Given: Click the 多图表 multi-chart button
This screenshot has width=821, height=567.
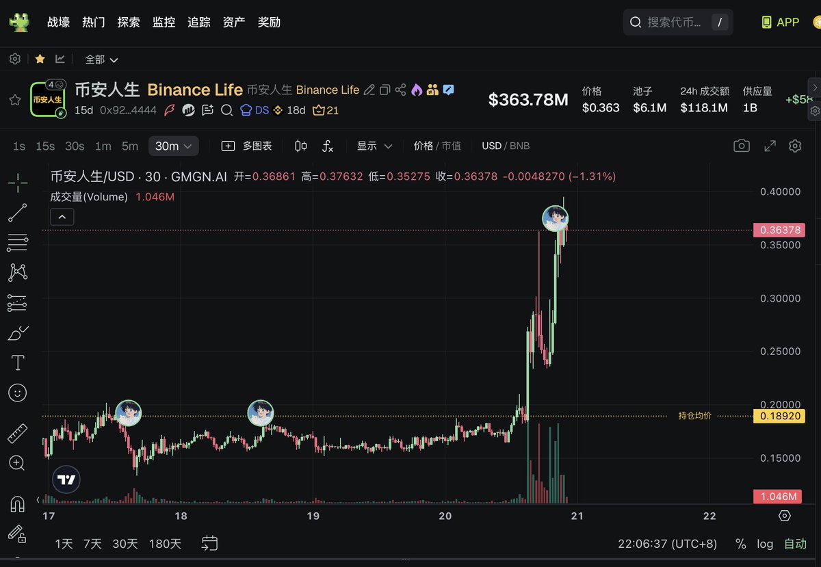Looking at the screenshot, I should point(247,146).
